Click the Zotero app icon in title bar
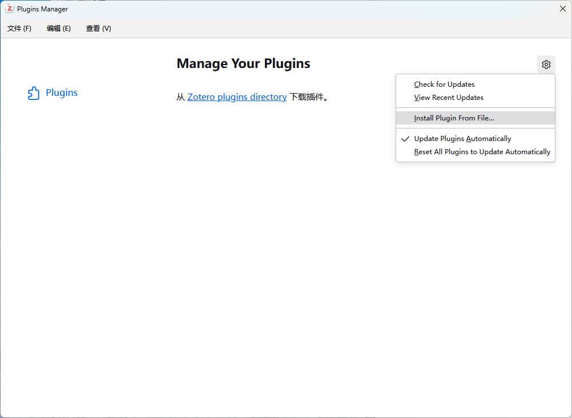Image resolution: width=572 pixels, height=418 pixels. coord(10,9)
